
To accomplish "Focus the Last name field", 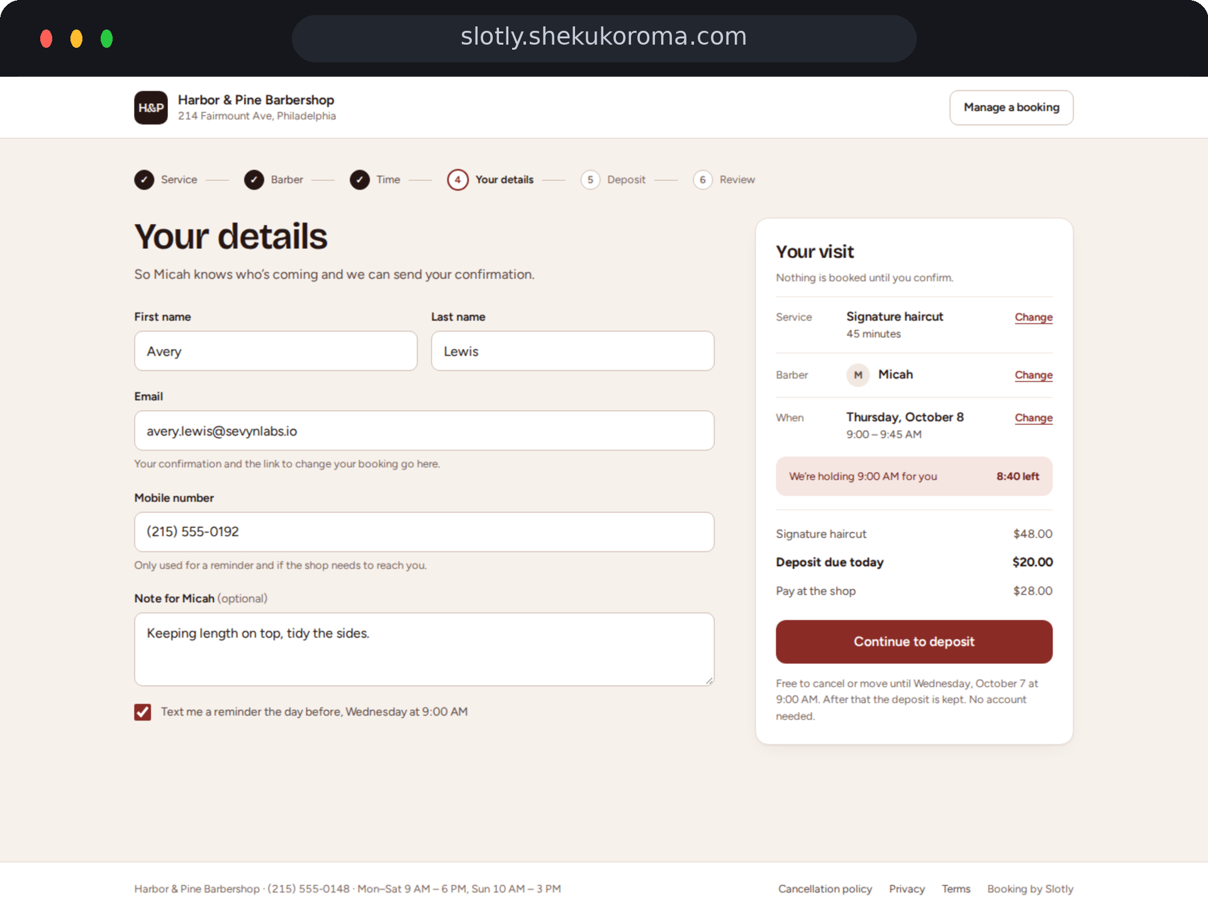I will [x=573, y=351].
